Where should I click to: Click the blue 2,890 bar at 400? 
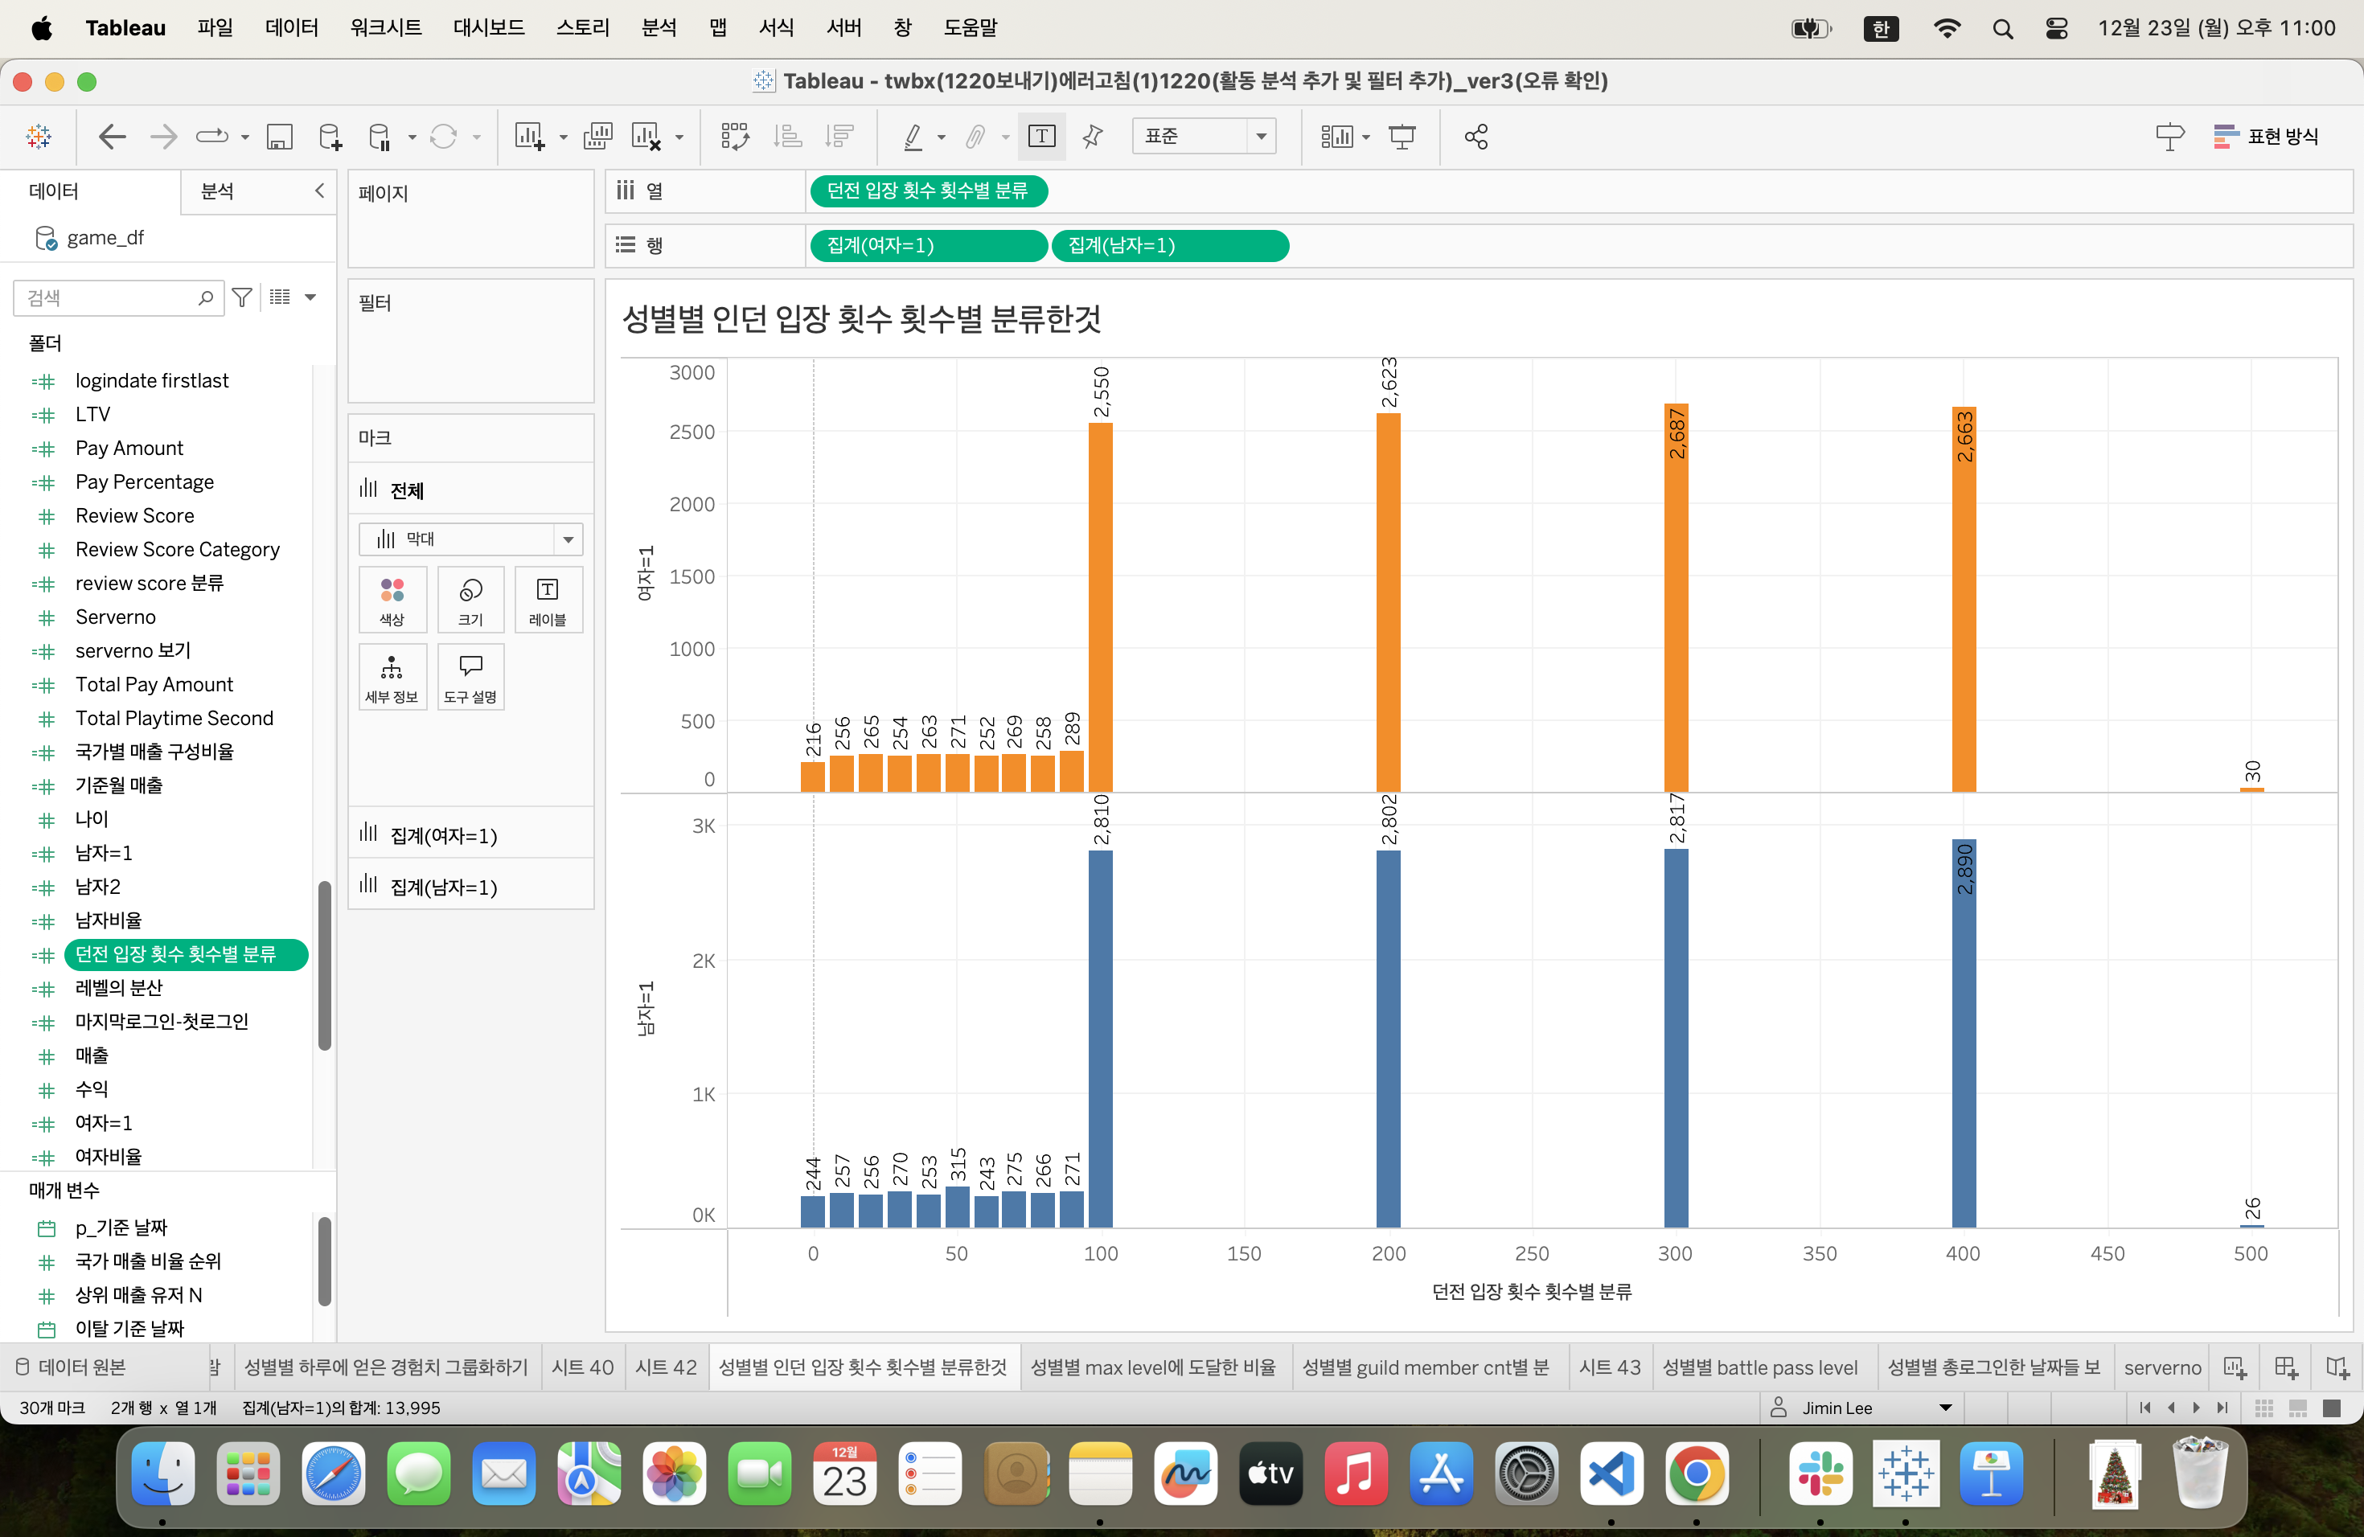point(1963,1034)
